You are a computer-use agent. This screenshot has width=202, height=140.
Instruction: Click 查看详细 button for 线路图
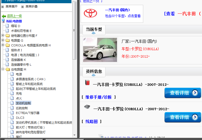183,117
